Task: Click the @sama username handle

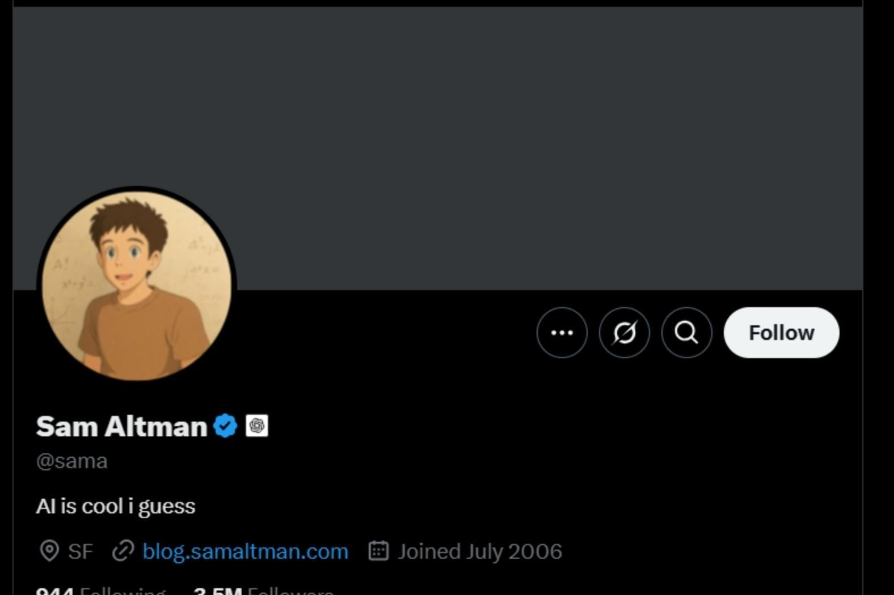Action: click(72, 461)
